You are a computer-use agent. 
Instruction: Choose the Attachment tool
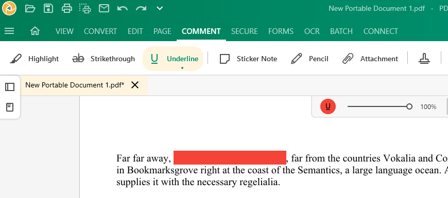(x=370, y=59)
